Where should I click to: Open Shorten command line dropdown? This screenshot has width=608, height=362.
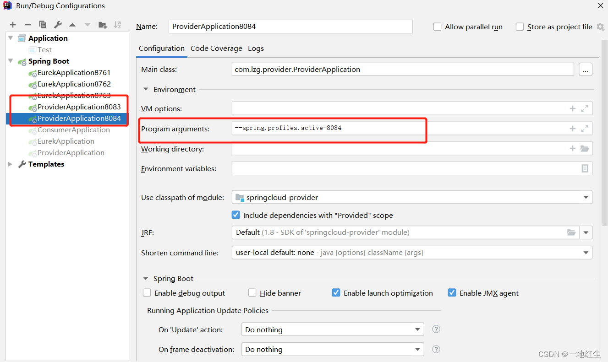pos(586,253)
